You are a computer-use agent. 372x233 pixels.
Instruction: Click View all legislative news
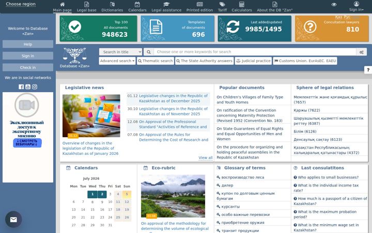point(206,157)
